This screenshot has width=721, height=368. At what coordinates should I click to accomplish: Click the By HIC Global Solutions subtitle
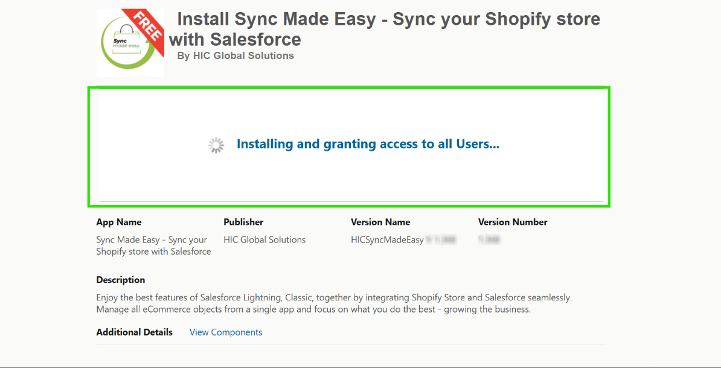click(x=236, y=56)
